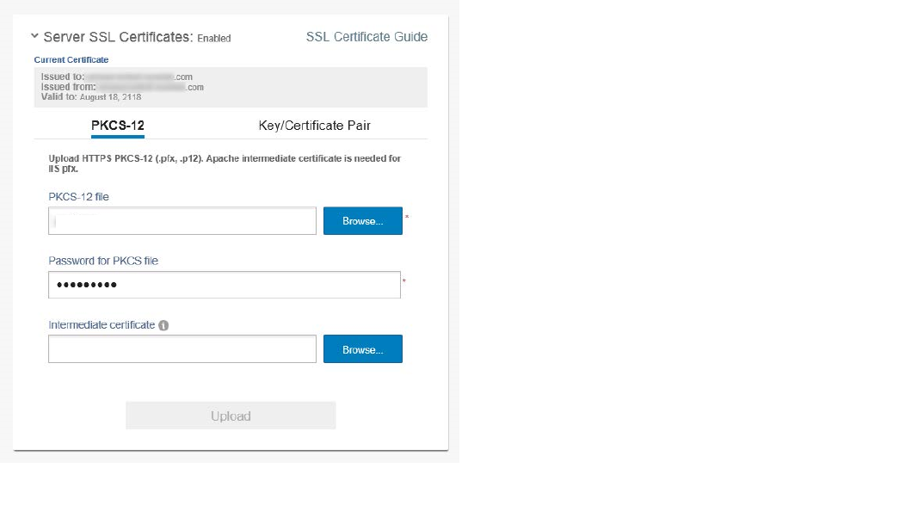The width and height of the screenshot is (899, 505).
Task: Select the PKCS-12 tab
Action: (x=118, y=126)
